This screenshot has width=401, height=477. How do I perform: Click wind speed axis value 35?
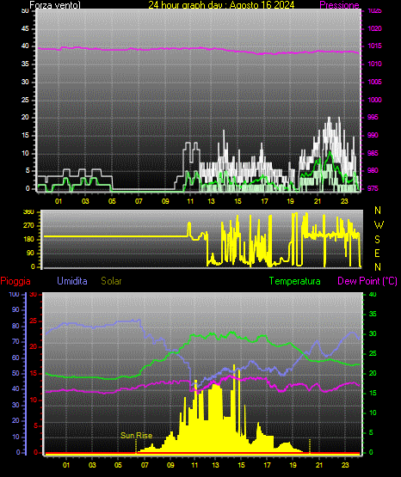tap(25, 64)
